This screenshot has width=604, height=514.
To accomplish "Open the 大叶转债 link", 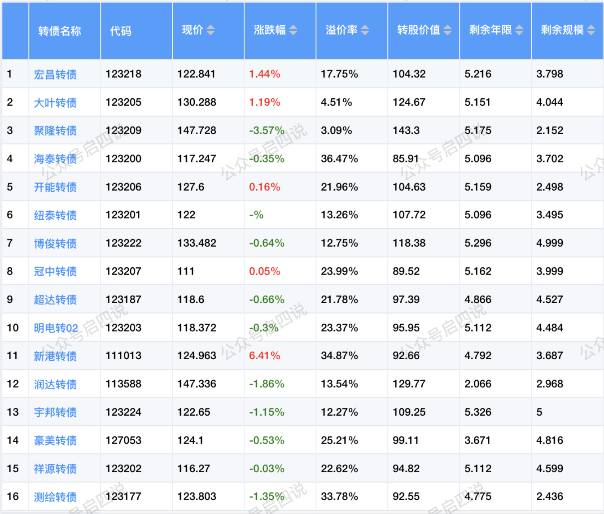I will pos(55,103).
